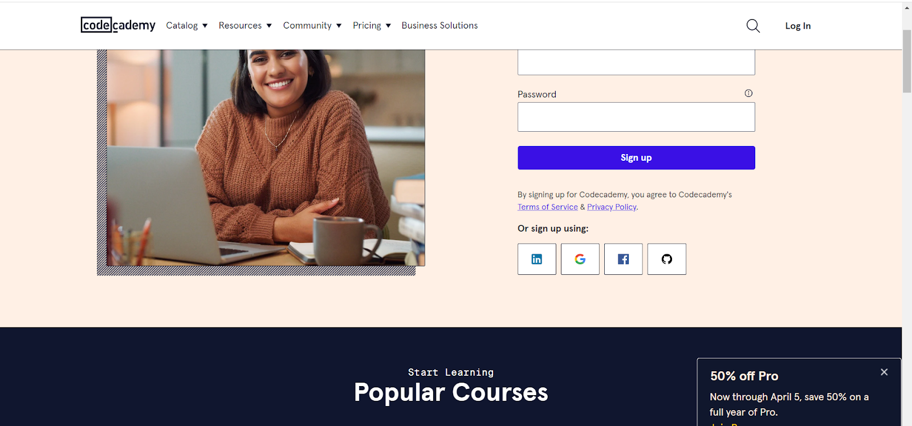The width and height of the screenshot is (912, 426).
Task: Click the woman with laptop photo
Action: click(266, 157)
